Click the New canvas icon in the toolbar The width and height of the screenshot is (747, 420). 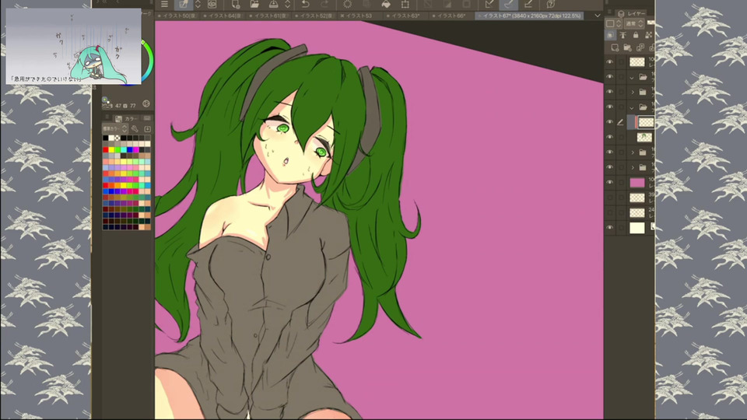236,4
